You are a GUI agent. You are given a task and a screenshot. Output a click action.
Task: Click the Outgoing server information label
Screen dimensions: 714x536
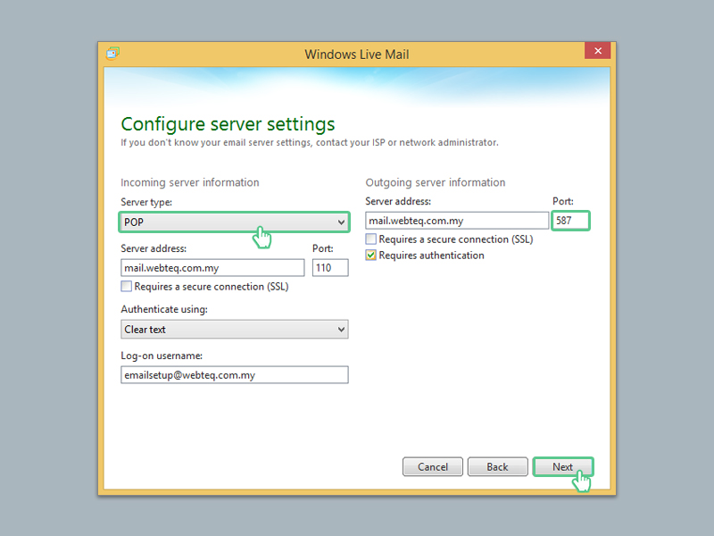(x=436, y=182)
